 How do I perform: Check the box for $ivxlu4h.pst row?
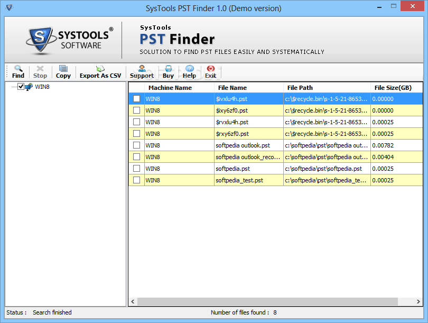[136, 98]
